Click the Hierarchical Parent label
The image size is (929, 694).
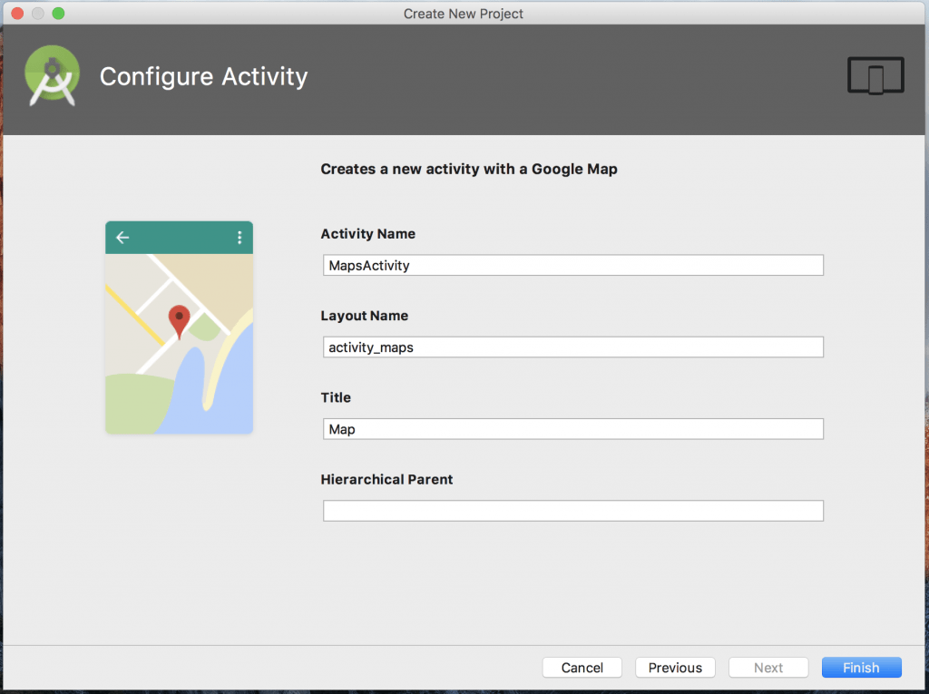tap(386, 479)
